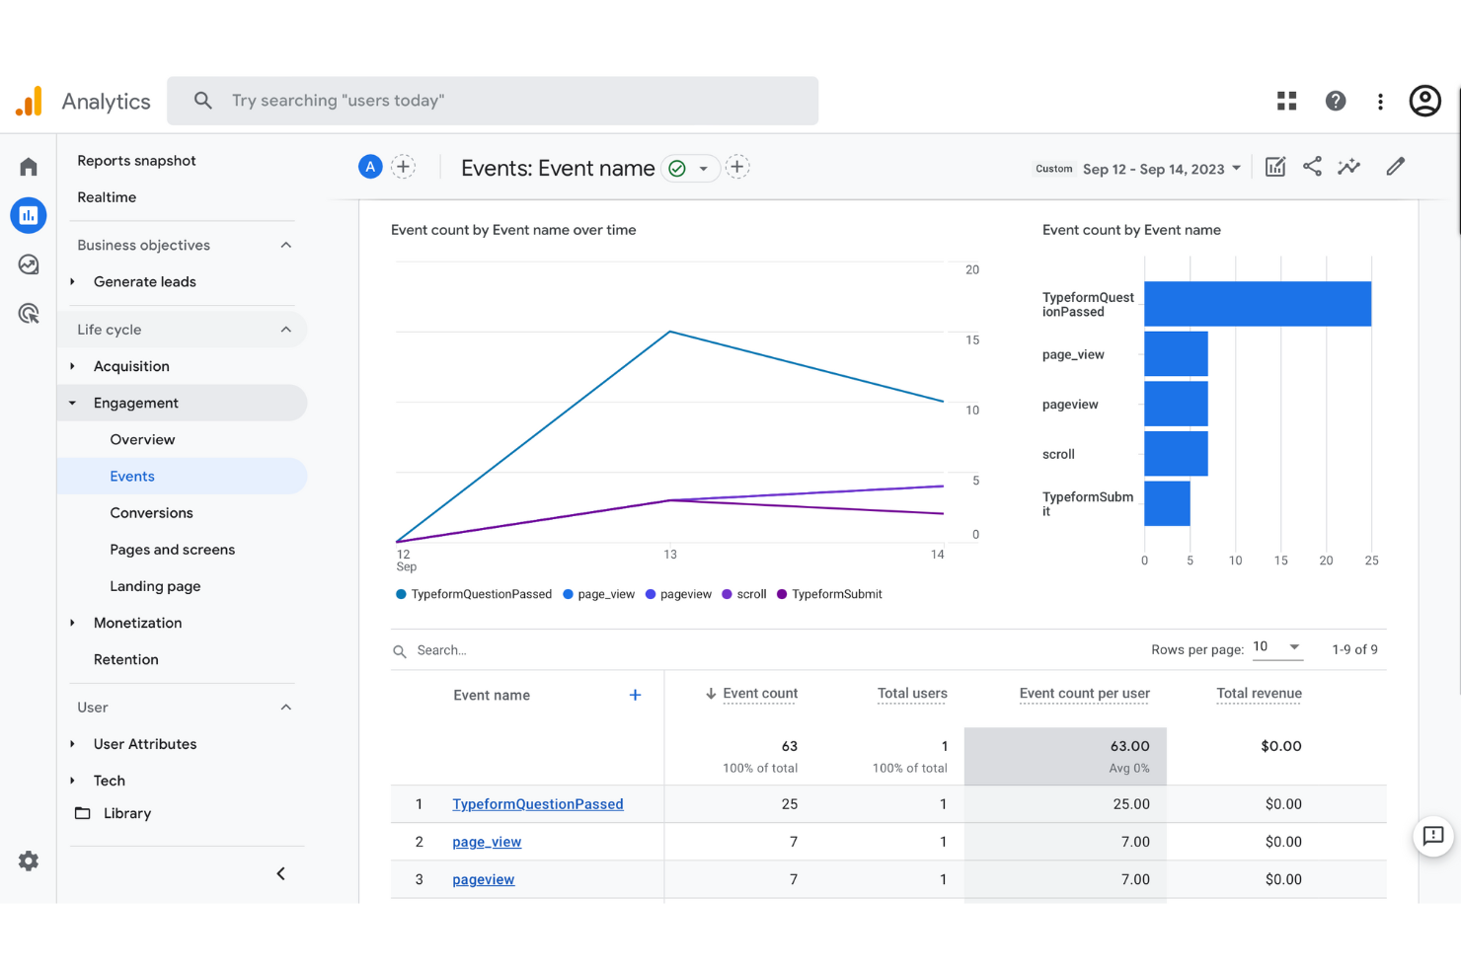Open the Google apps grid
Screen dimensions: 1461x974
click(1286, 101)
